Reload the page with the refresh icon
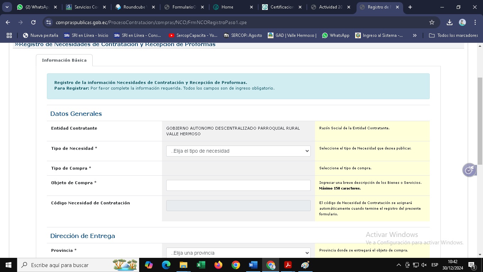Screen dimensions: 483x272 click(x=33, y=22)
